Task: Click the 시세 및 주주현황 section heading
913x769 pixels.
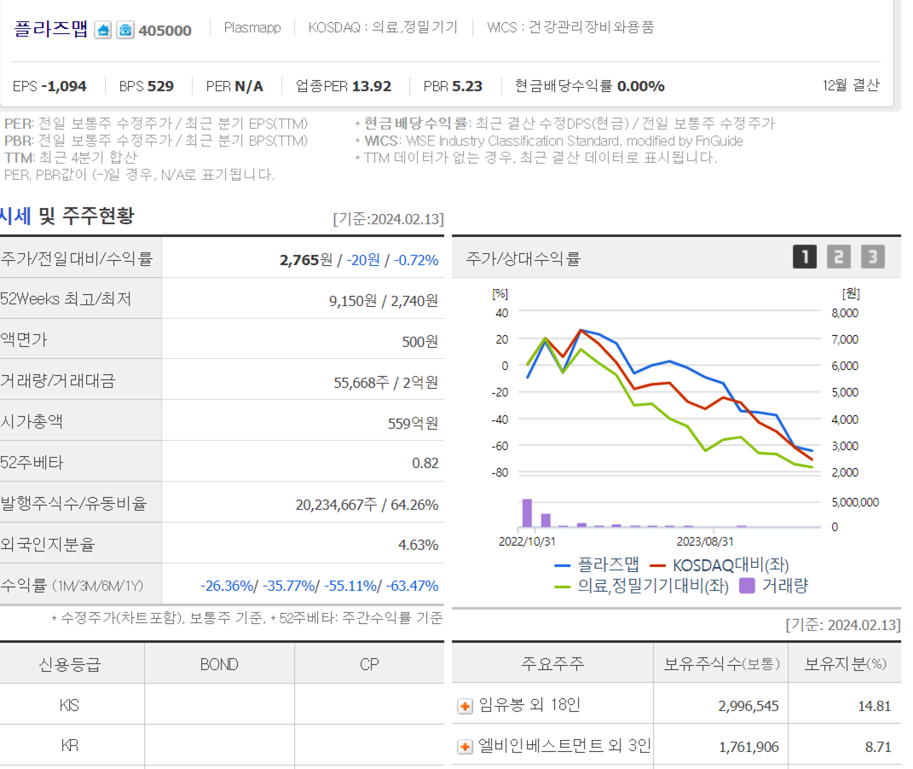Action: click(x=66, y=217)
